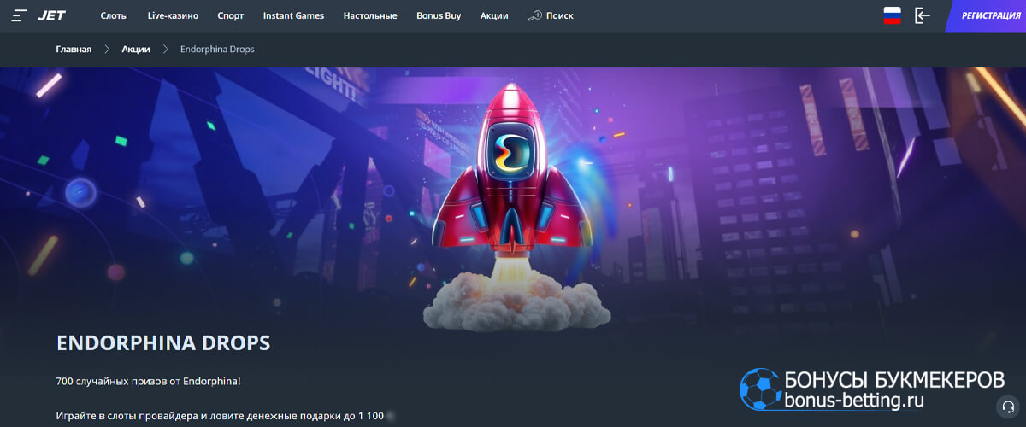Click the Регистрация button
Screen dimensions: 1026x427
pos(986,16)
